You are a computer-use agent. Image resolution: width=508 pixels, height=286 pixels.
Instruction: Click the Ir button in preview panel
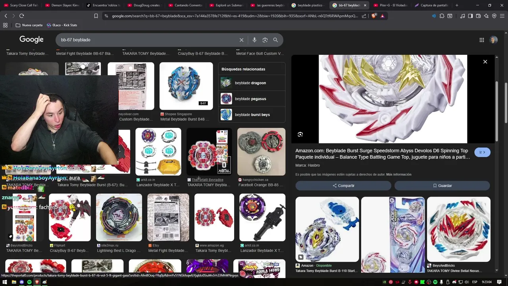(482, 152)
